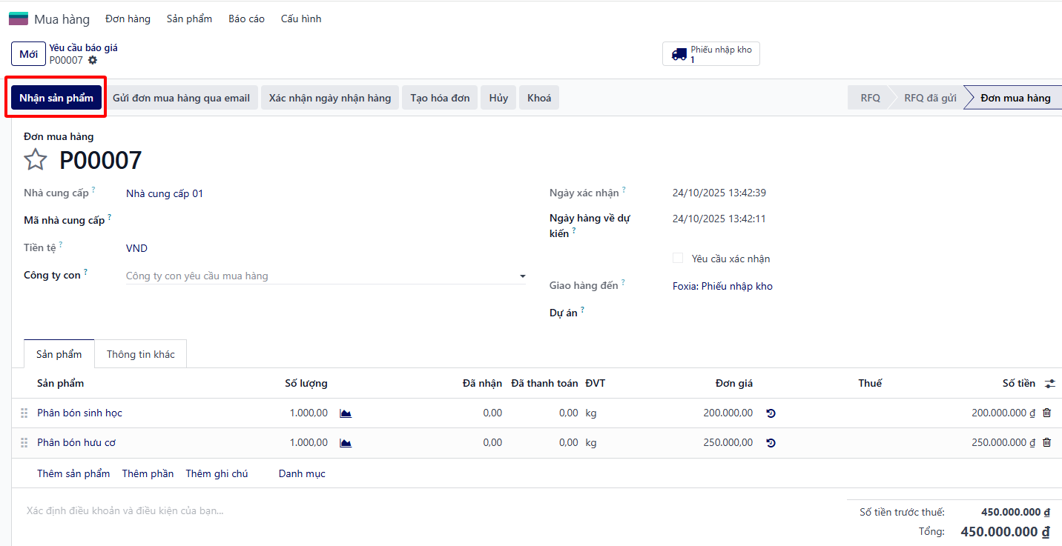
Task: Open forecast chart icon for Phân bón sinh học
Action: 346,413
